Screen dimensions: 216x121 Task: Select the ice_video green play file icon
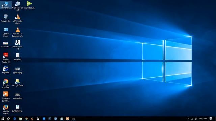pos(29,5)
